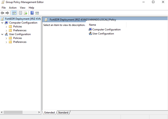Click the tree pane scroll right arrow
Image resolution: width=168 pixels, height=119 pixels.
[x=39, y=112]
